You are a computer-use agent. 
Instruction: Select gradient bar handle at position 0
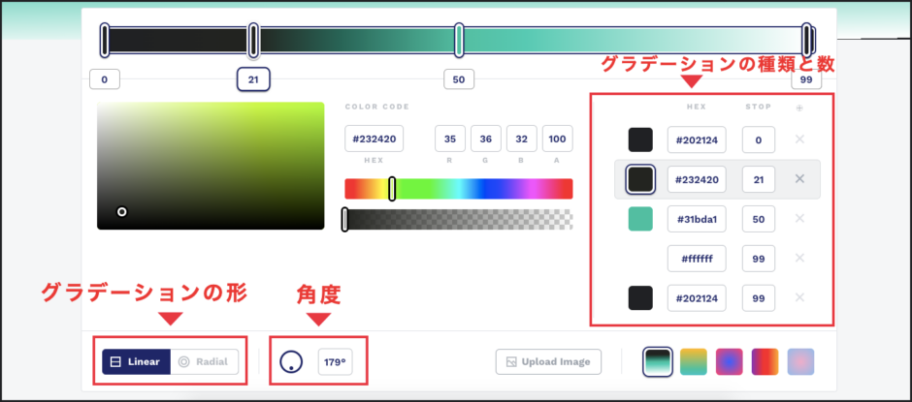tap(105, 40)
